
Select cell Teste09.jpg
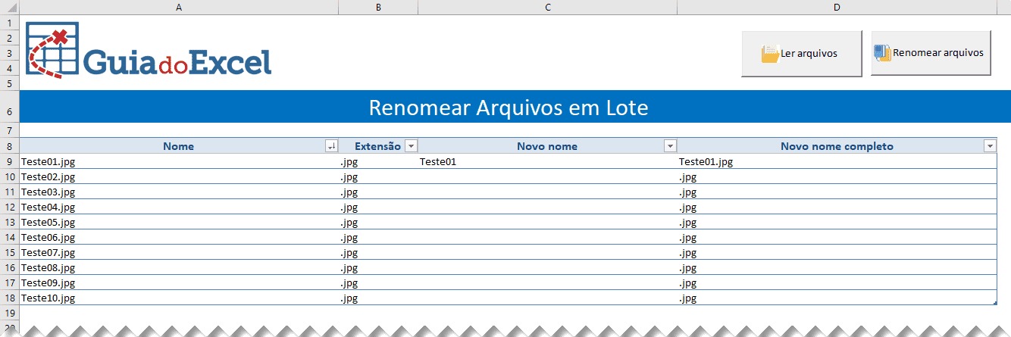179,282
